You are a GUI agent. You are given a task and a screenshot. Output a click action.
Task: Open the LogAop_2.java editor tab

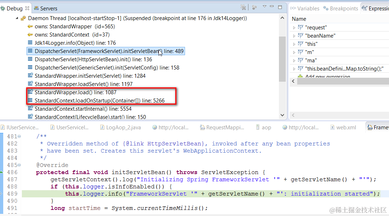pos(120,128)
